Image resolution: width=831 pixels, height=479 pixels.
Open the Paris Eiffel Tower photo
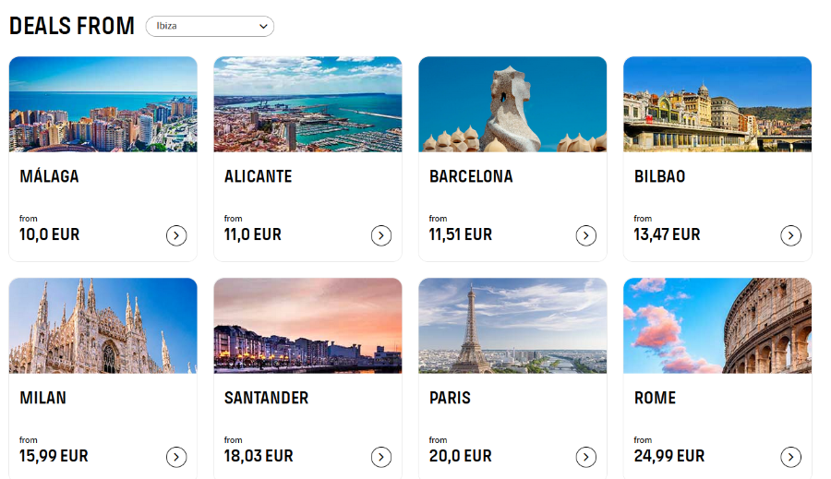tap(512, 326)
